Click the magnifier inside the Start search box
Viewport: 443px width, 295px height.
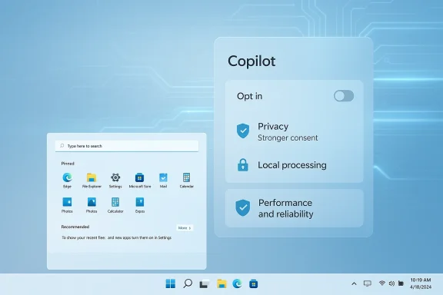(62, 146)
